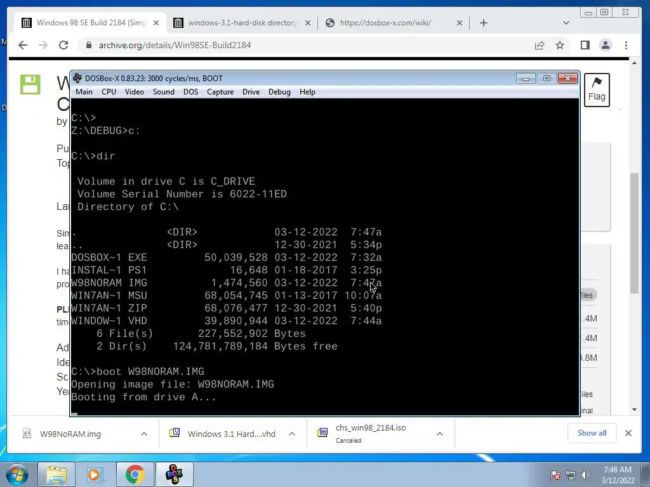Viewport: 650px width, 487px height.
Task: Click the scrollbar up arrow on the page
Action: (x=634, y=63)
